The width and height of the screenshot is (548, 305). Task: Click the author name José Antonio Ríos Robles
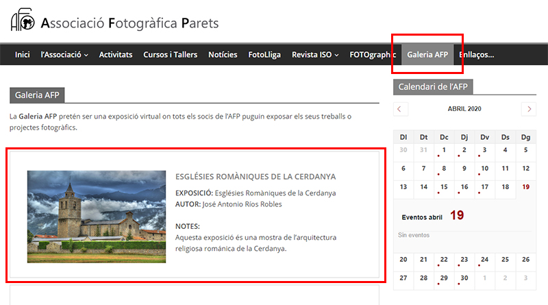(242, 204)
